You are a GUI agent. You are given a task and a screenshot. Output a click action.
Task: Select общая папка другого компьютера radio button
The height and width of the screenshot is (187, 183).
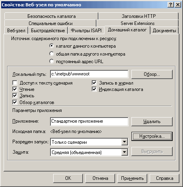52,54
